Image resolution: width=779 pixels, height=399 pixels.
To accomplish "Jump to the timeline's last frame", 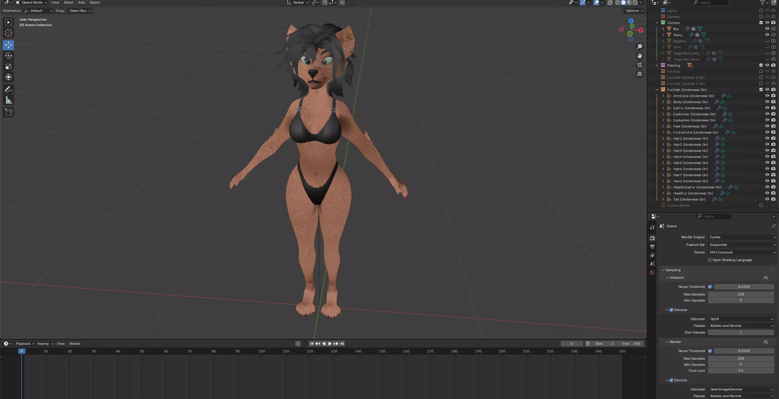I will point(342,344).
